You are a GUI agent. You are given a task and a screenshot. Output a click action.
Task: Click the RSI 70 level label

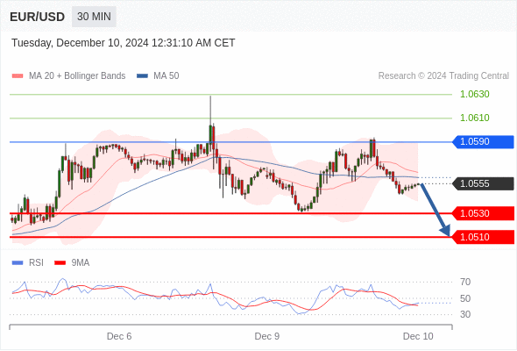coord(465,282)
